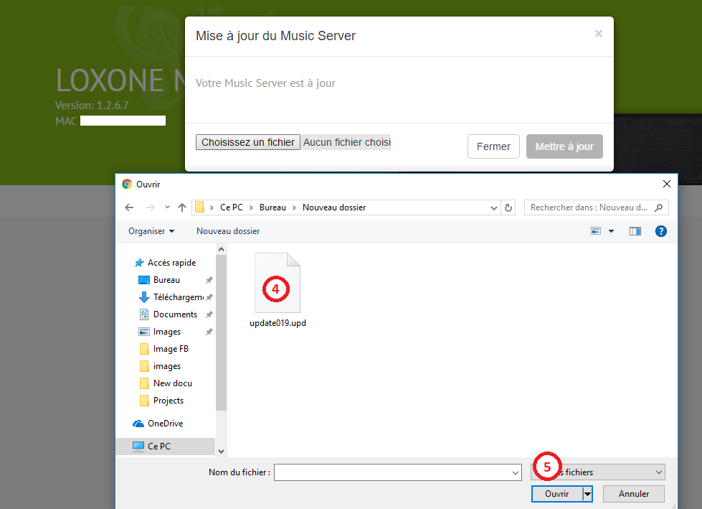702x509 pixels.
Task: Click the Documents pin toggle
Action: pos(209,314)
